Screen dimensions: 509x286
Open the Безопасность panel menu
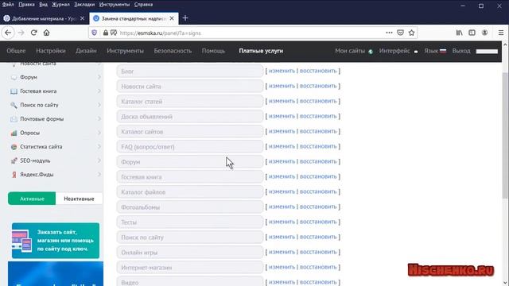[173, 51]
